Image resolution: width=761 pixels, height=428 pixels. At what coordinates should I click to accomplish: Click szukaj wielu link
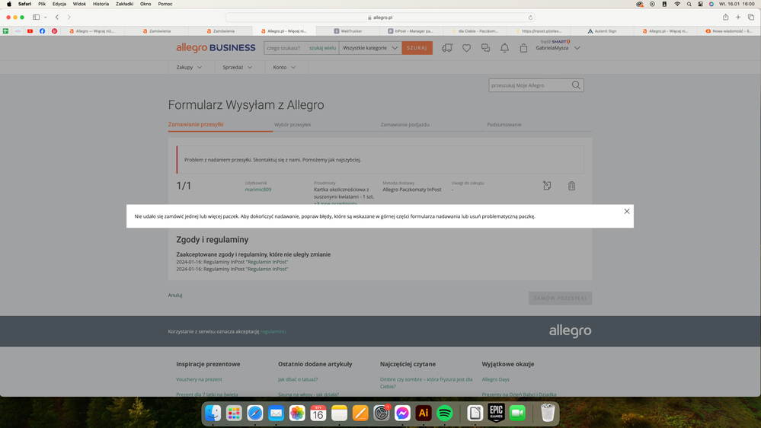coord(322,48)
